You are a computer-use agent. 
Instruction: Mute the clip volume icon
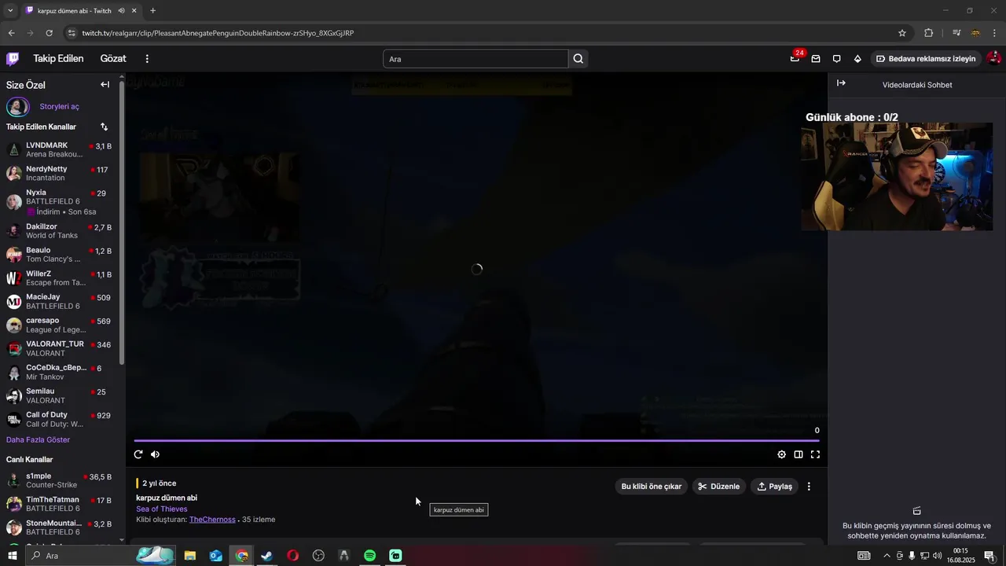pyautogui.click(x=155, y=454)
